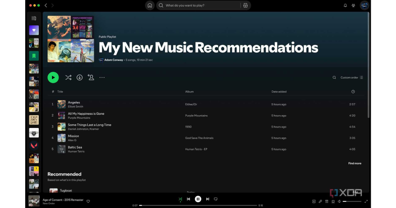
Task: Adjust the volume slider
Action: coord(352,201)
